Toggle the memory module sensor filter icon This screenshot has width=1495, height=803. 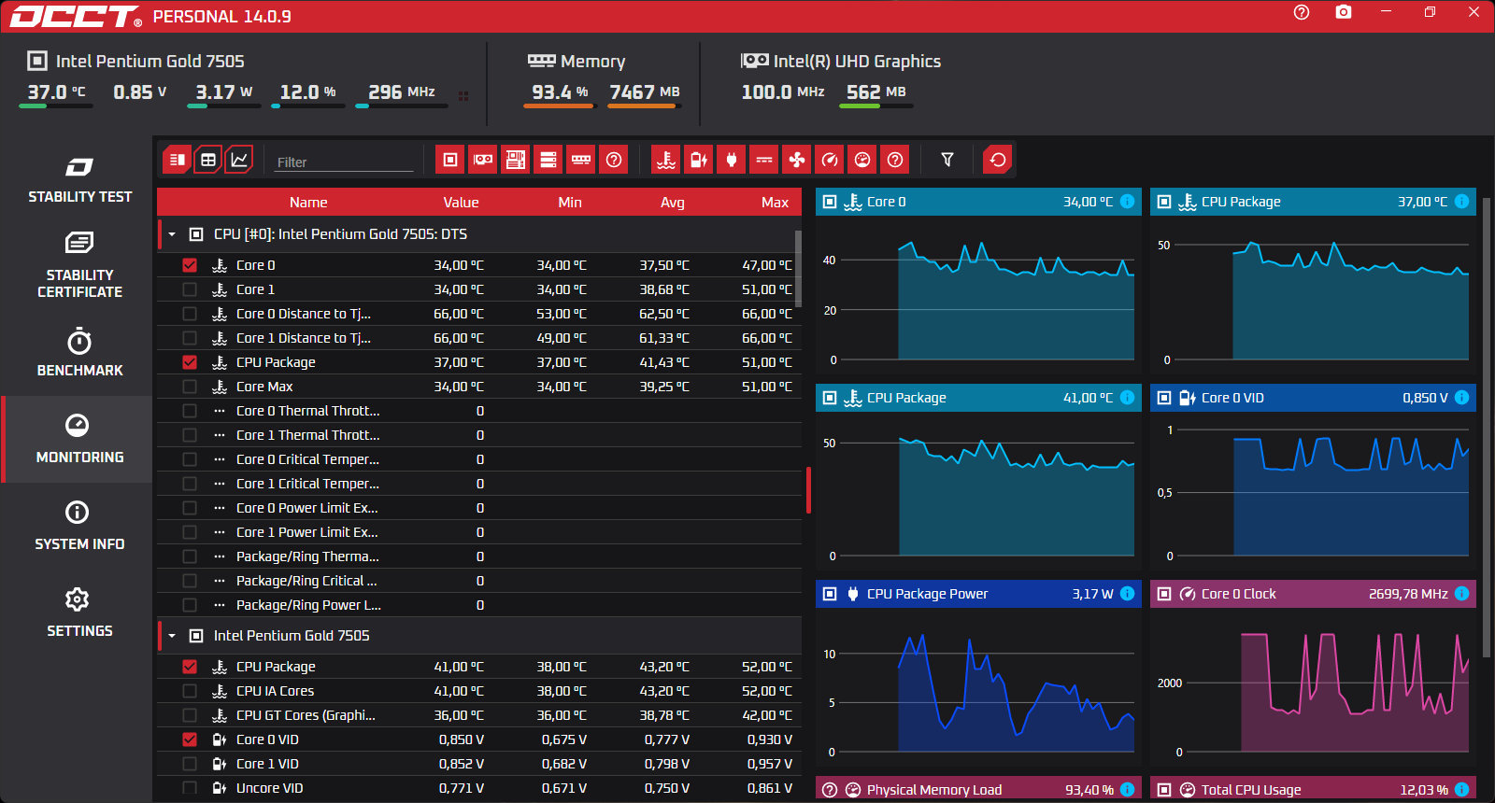581,160
